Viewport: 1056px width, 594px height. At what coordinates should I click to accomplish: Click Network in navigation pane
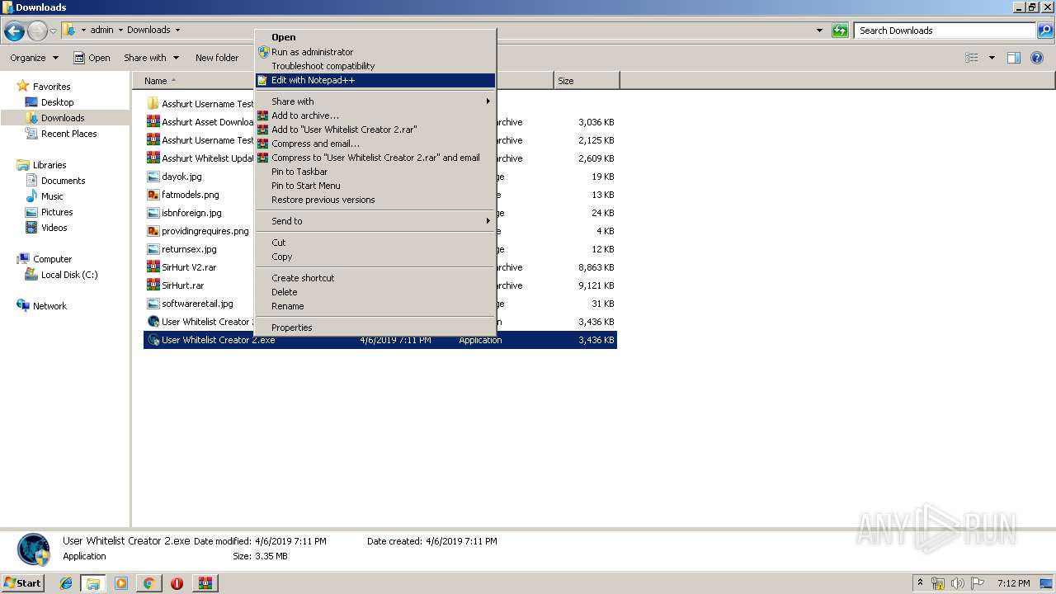49,306
